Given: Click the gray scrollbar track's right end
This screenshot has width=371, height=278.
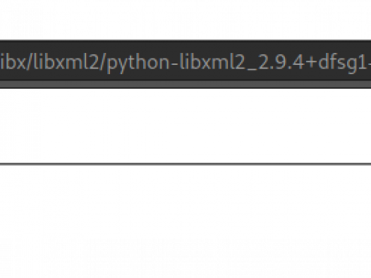Looking at the screenshot, I should [367, 84].
